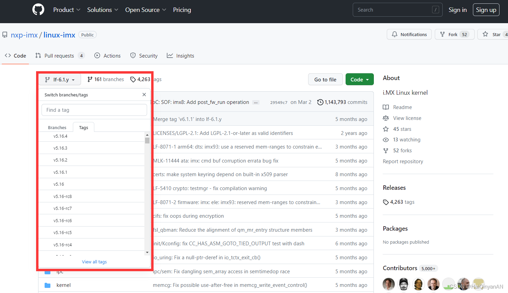Click first contributor avatar
This screenshot has width=508, height=293.
point(388,284)
